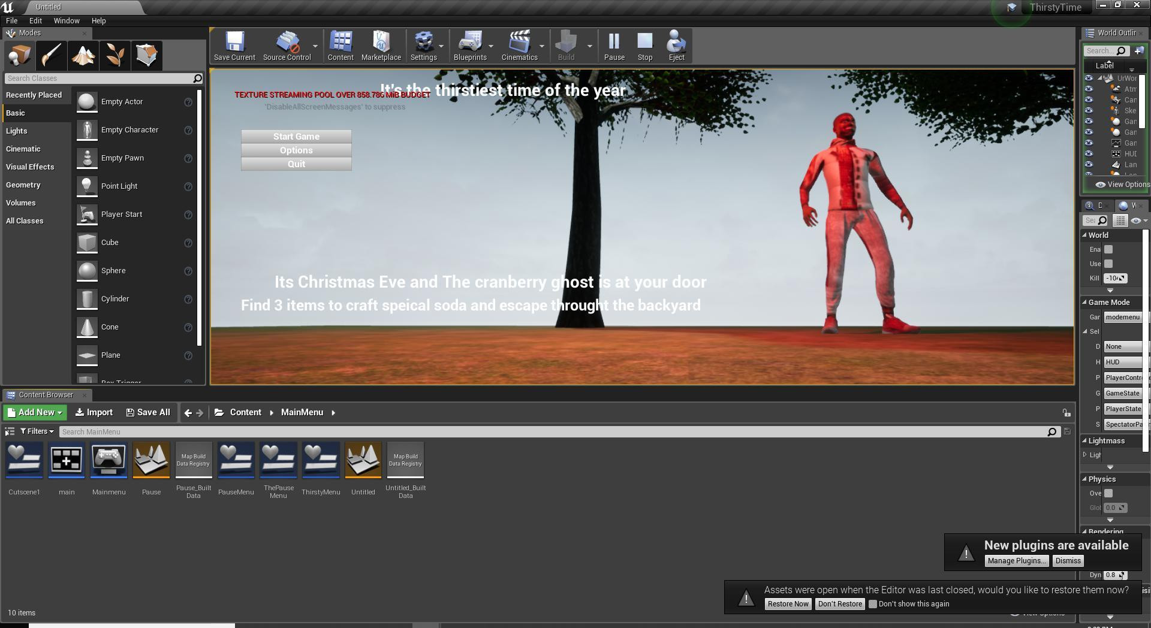1151x628 pixels.
Task: Stop the play-in-editor session
Action: [x=645, y=46]
